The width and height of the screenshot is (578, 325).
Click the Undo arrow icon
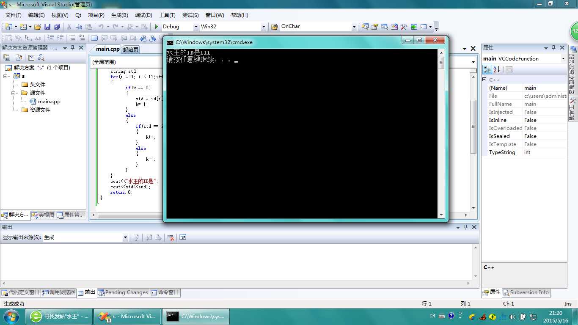click(x=101, y=27)
